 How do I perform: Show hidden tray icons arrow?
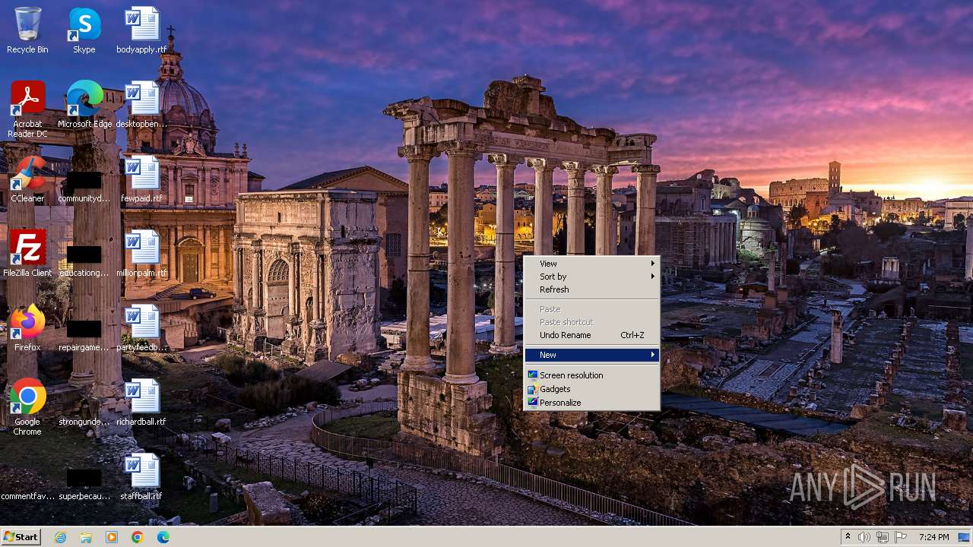[848, 537]
